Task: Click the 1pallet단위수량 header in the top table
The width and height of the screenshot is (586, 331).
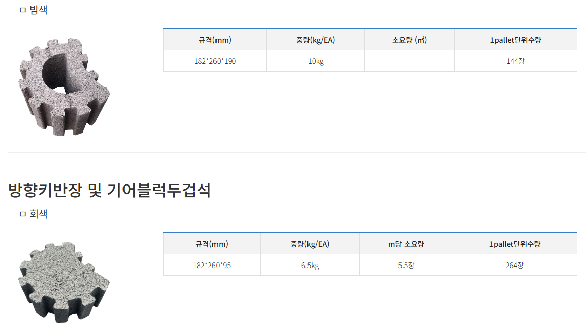Action: click(516, 40)
